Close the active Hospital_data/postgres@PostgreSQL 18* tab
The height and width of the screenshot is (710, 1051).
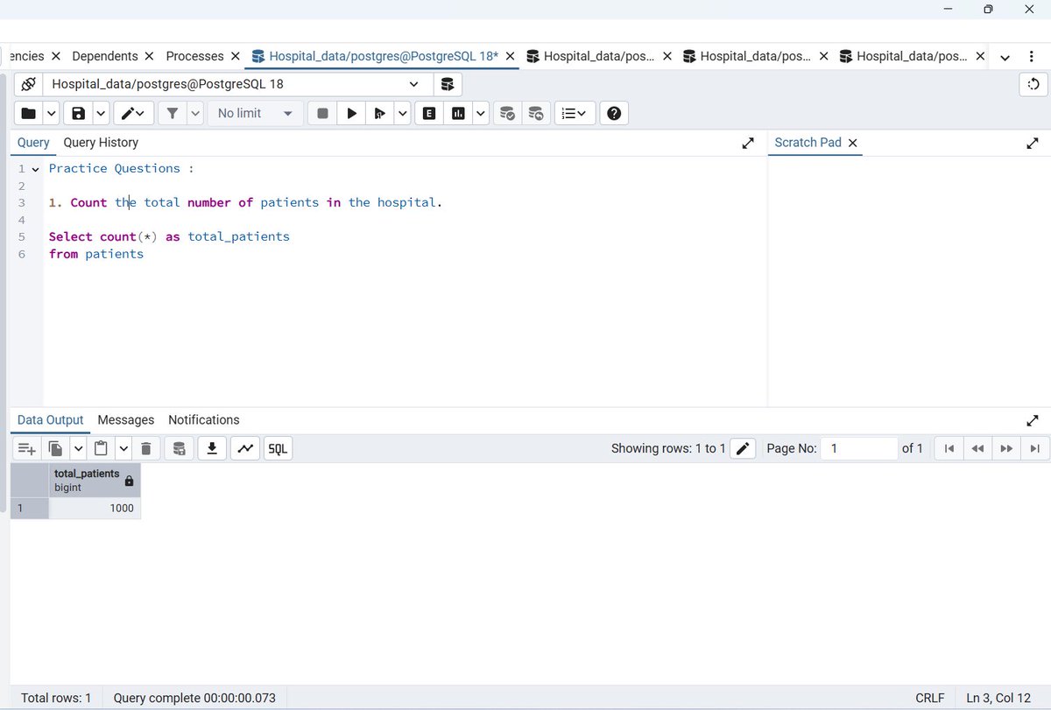pos(511,56)
